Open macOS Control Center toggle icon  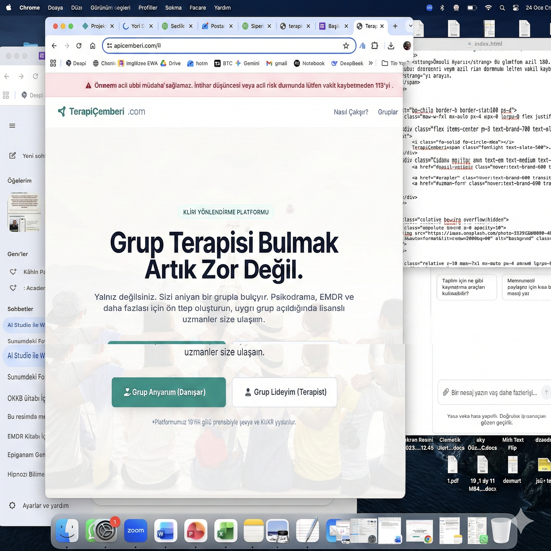[x=516, y=8]
